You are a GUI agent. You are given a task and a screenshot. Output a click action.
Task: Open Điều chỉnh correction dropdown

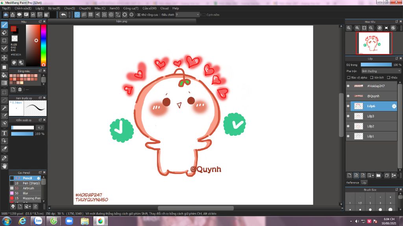coord(187,15)
